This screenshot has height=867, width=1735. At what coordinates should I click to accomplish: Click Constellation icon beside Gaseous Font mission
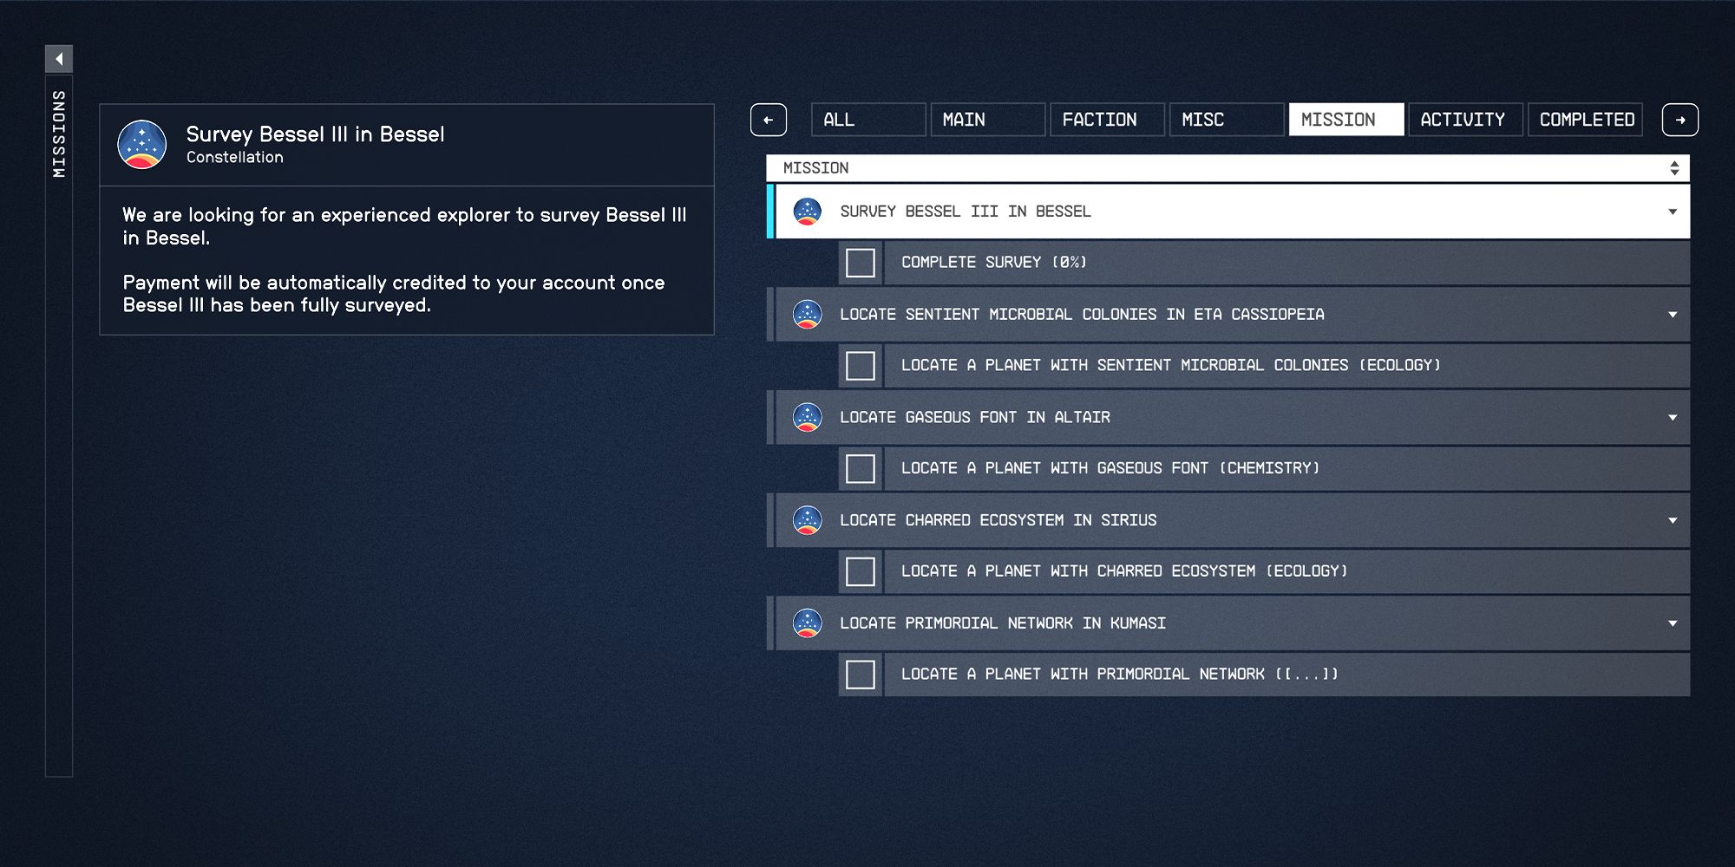point(808,418)
